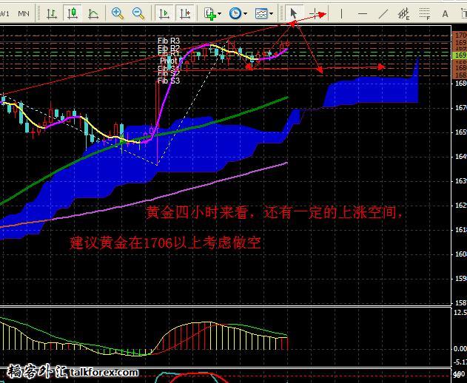Pick the vertical line drawing tool
The height and width of the screenshot is (383, 467).
[x=341, y=13]
